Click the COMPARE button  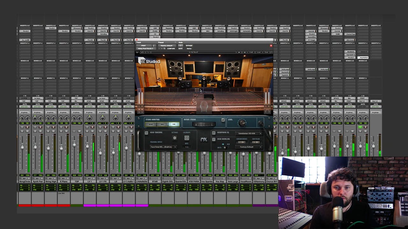click(x=171, y=49)
